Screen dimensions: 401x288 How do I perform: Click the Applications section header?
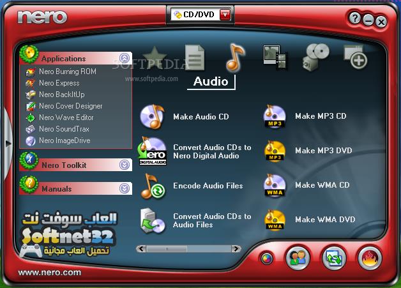[76, 58]
